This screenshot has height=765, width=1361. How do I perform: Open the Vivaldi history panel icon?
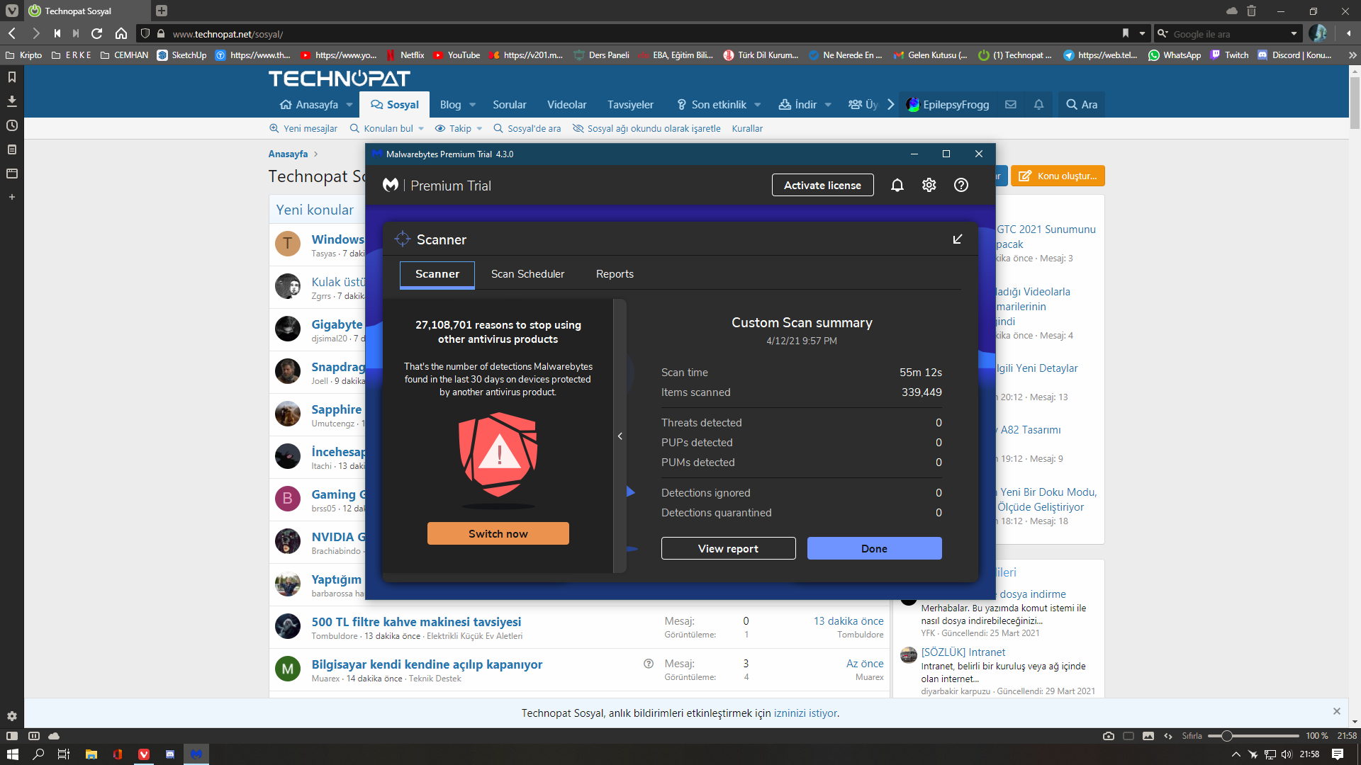(12, 125)
